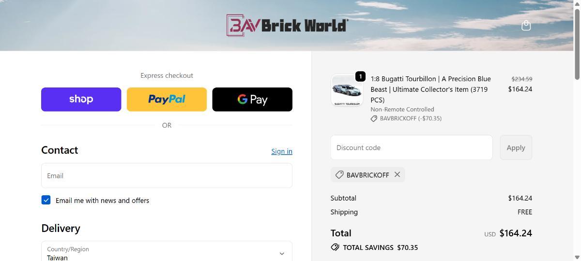The image size is (581, 261).
Task: Open the Sign in link
Action: [281, 151]
